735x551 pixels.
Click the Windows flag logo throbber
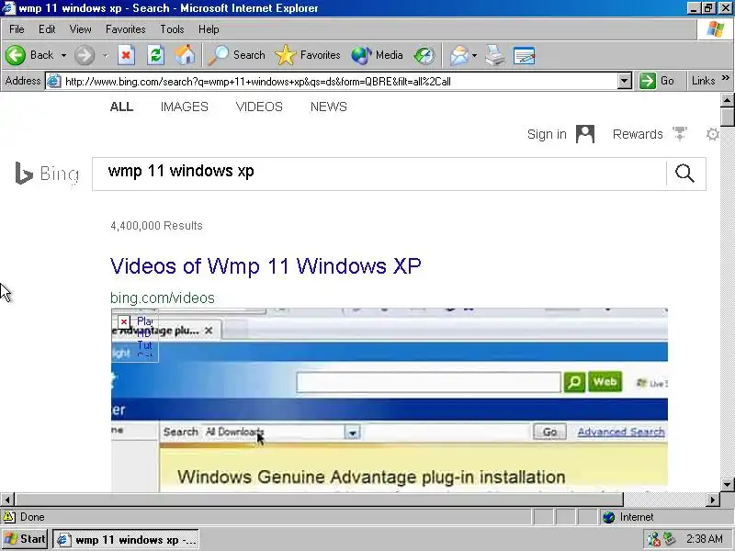click(x=716, y=29)
